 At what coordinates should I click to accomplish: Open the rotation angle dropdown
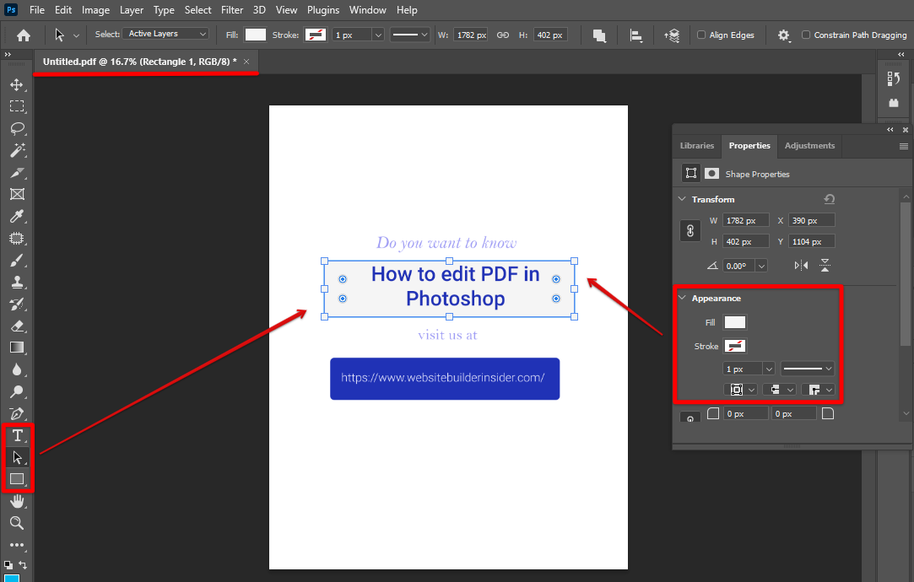coord(762,266)
